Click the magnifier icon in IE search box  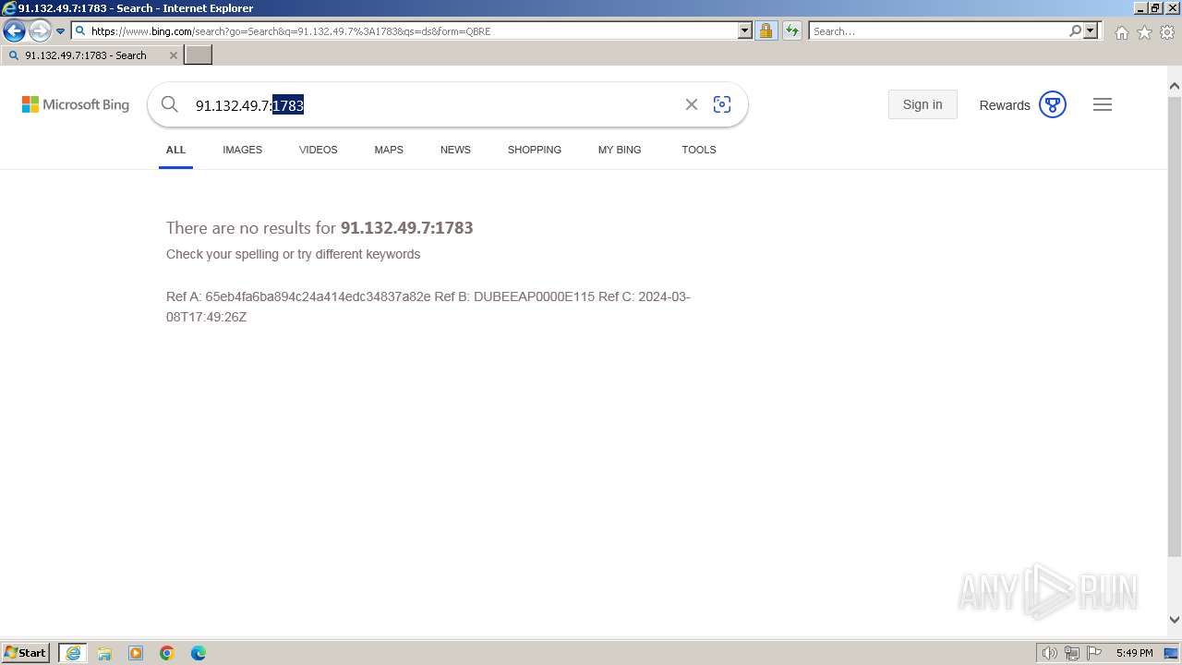tap(1075, 30)
